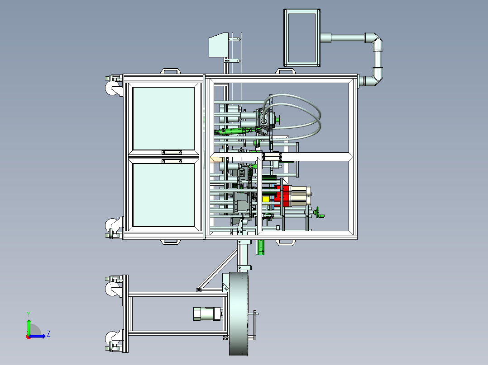Click the red origin dot of the axis triad
This screenshot has height=365, width=488.
click(29, 337)
